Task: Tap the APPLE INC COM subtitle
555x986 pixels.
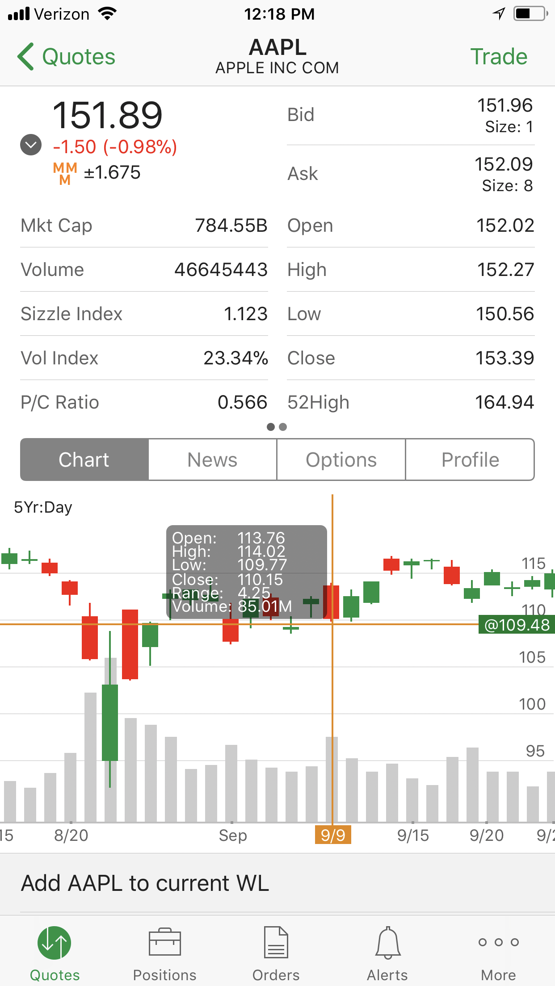Action: 277,68
